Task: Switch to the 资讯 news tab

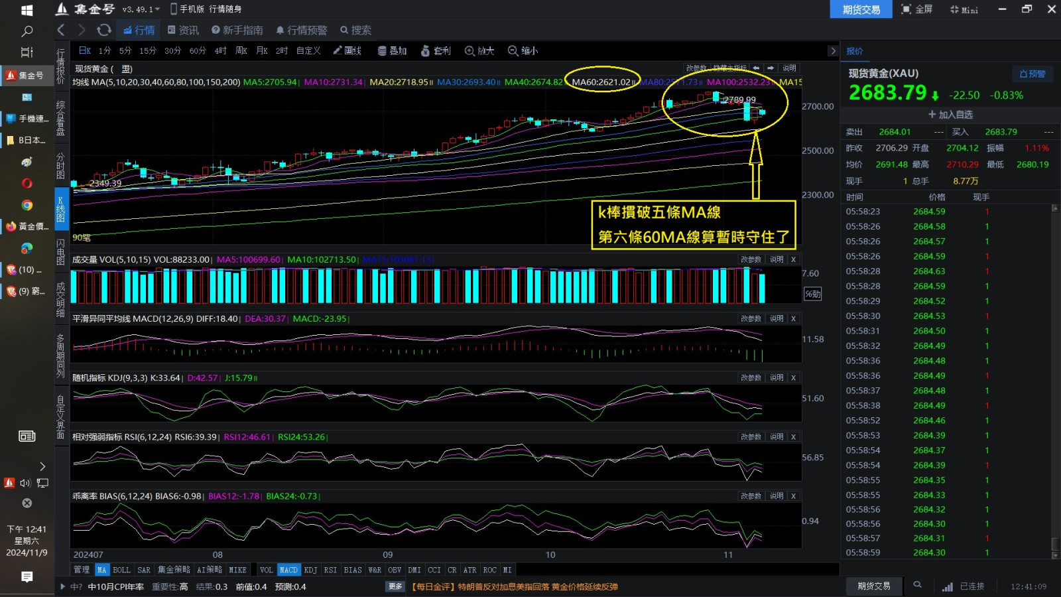Action: pyautogui.click(x=183, y=30)
